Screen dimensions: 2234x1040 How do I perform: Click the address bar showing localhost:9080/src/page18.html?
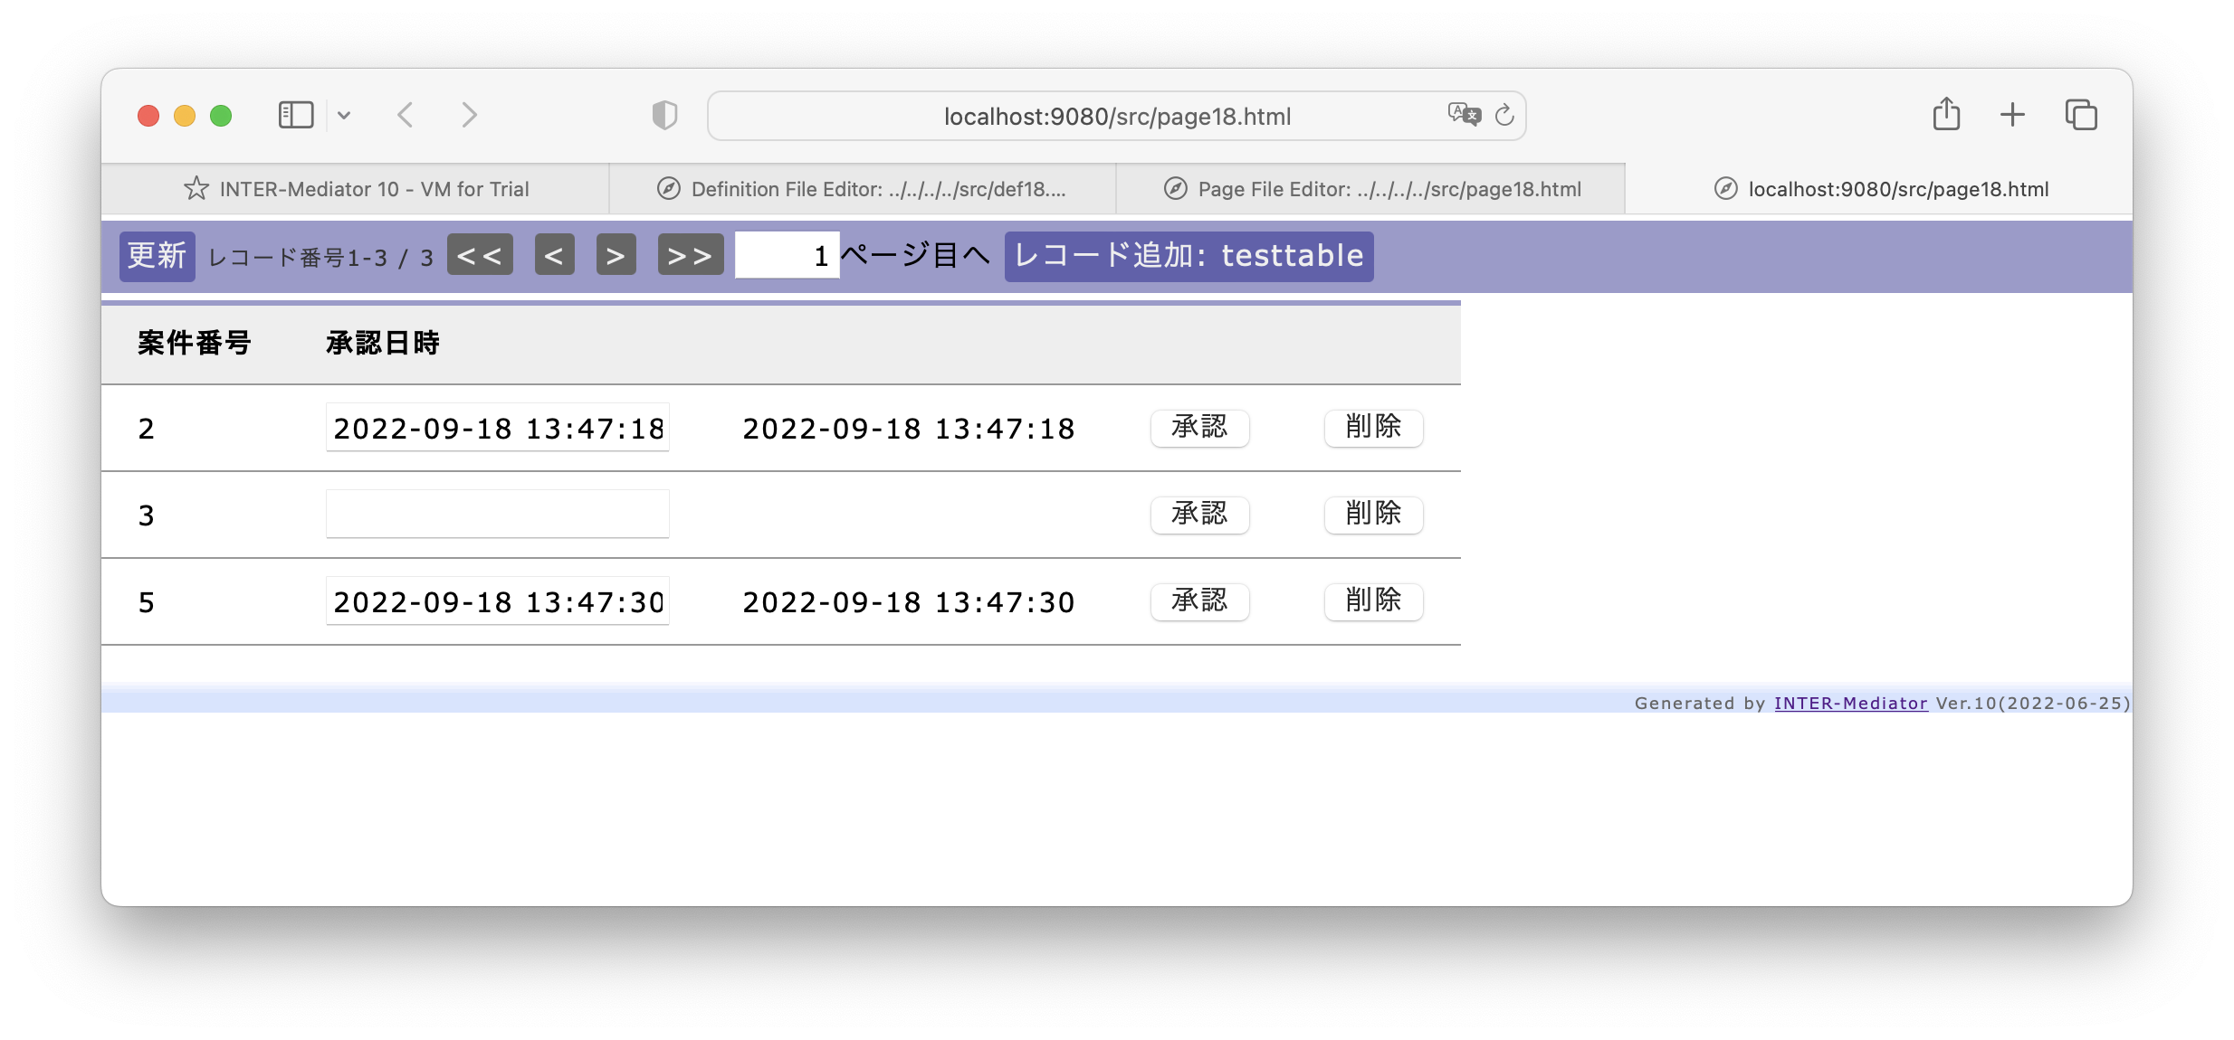pyautogui.click(x=1117, y=116)
